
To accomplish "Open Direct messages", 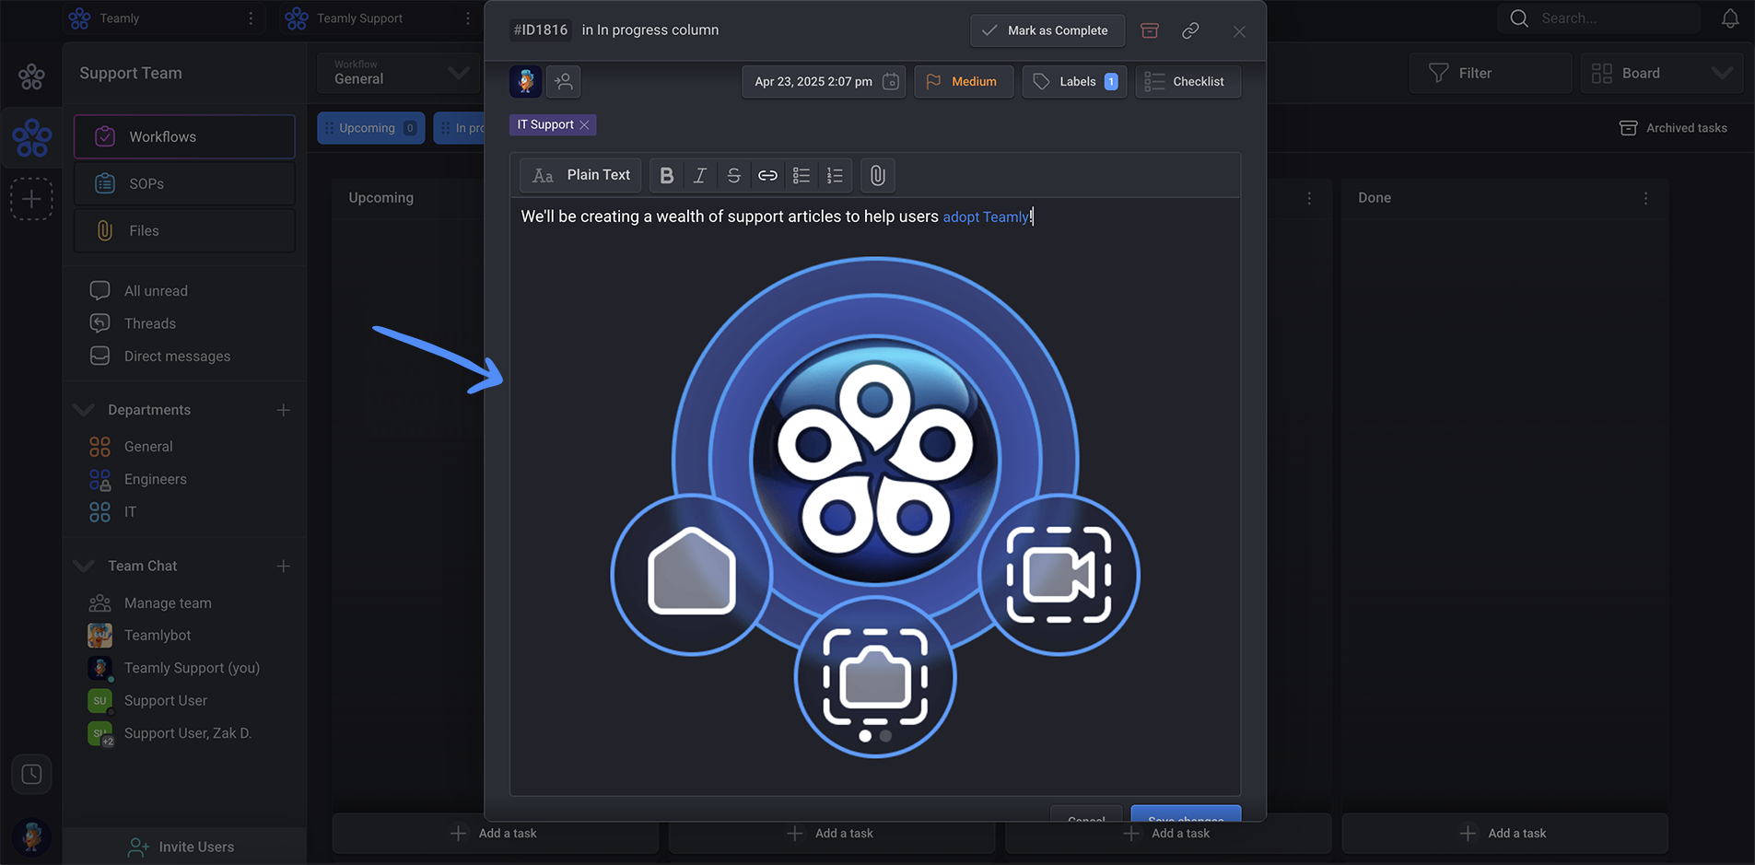I will [177, 357].
